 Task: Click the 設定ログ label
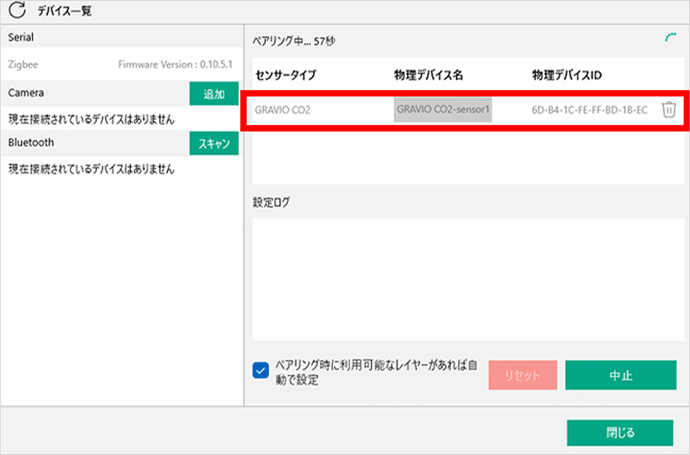pos(271,202)
